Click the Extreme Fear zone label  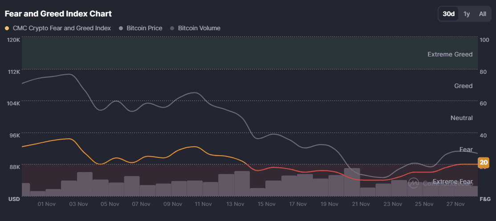tap(452, 181)
